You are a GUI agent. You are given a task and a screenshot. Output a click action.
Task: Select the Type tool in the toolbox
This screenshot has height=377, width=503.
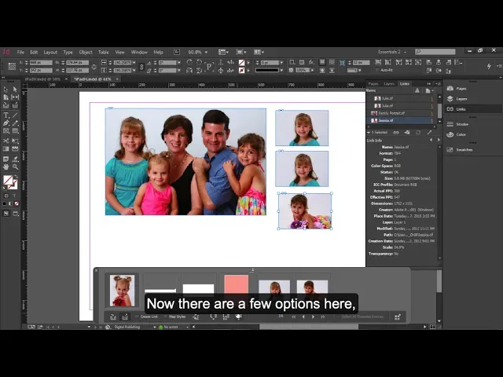pos(6,115)
